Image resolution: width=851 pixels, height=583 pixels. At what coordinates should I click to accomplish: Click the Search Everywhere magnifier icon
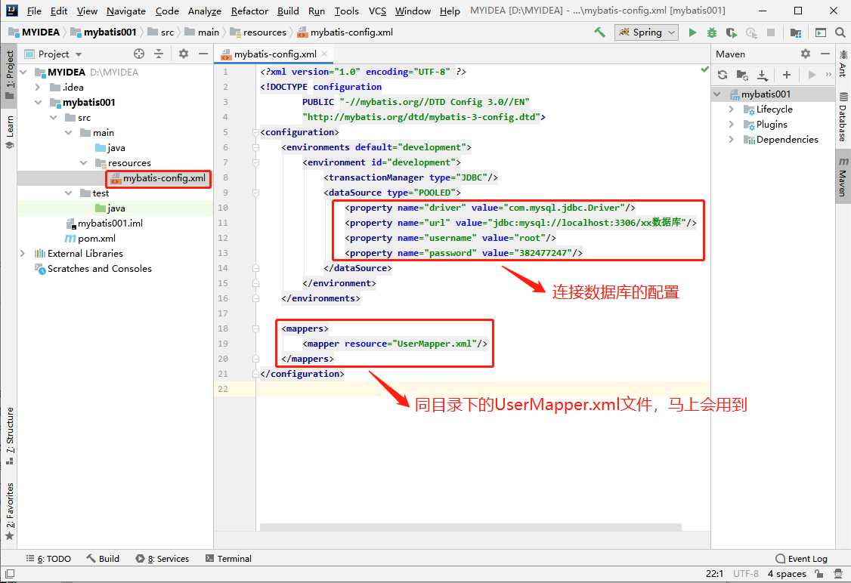click(x=840, y=32)
